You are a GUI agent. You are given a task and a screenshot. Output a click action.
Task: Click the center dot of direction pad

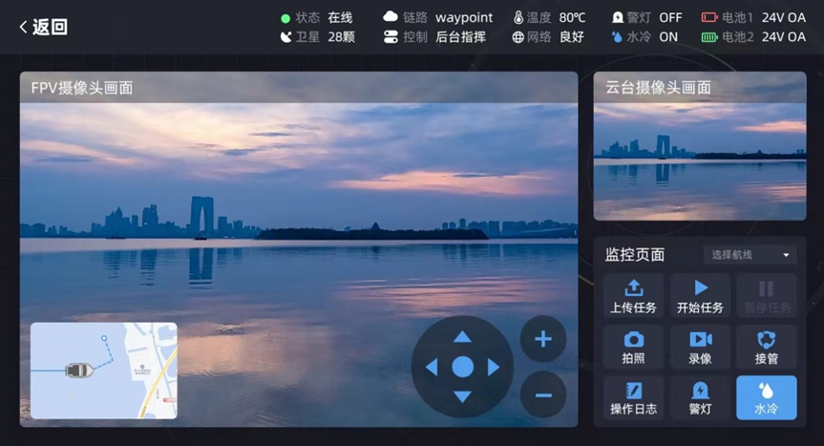tap(462, 367)
